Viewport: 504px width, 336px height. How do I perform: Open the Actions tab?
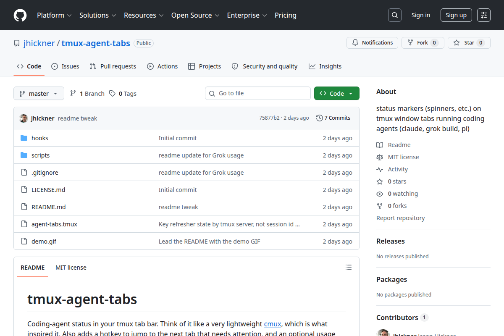pos(163,66)
